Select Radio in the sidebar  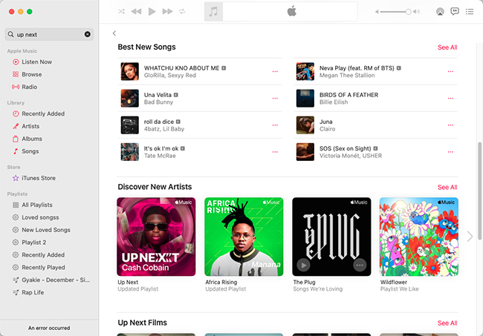pos(29,87)
